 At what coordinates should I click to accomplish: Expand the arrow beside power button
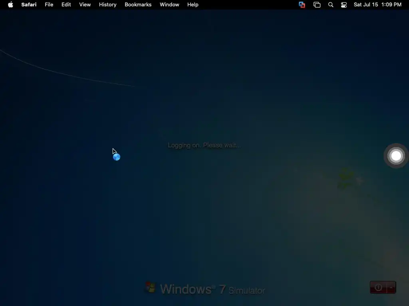[x=391, y=287]
